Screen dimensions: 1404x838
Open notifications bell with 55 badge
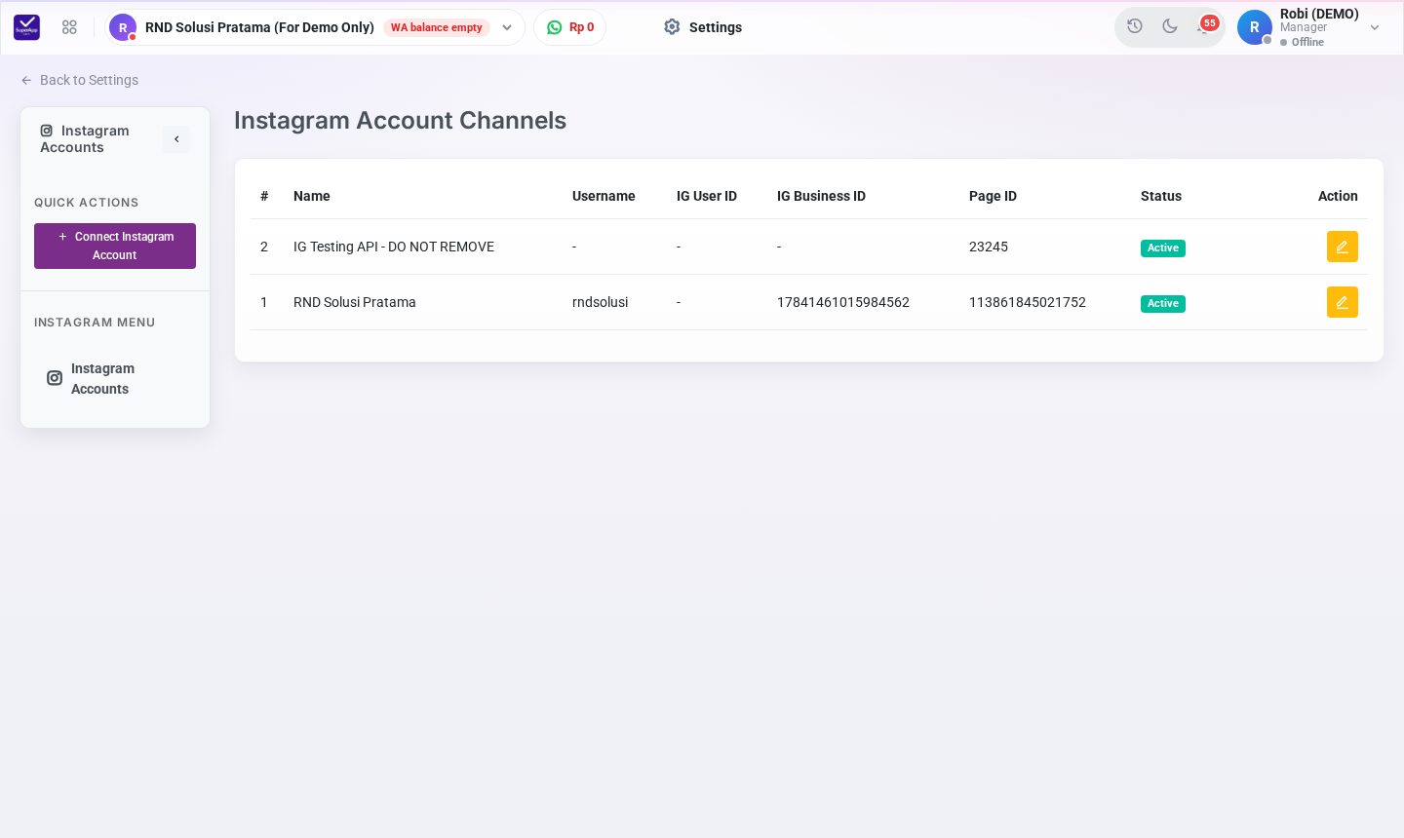click(1206, 25)
